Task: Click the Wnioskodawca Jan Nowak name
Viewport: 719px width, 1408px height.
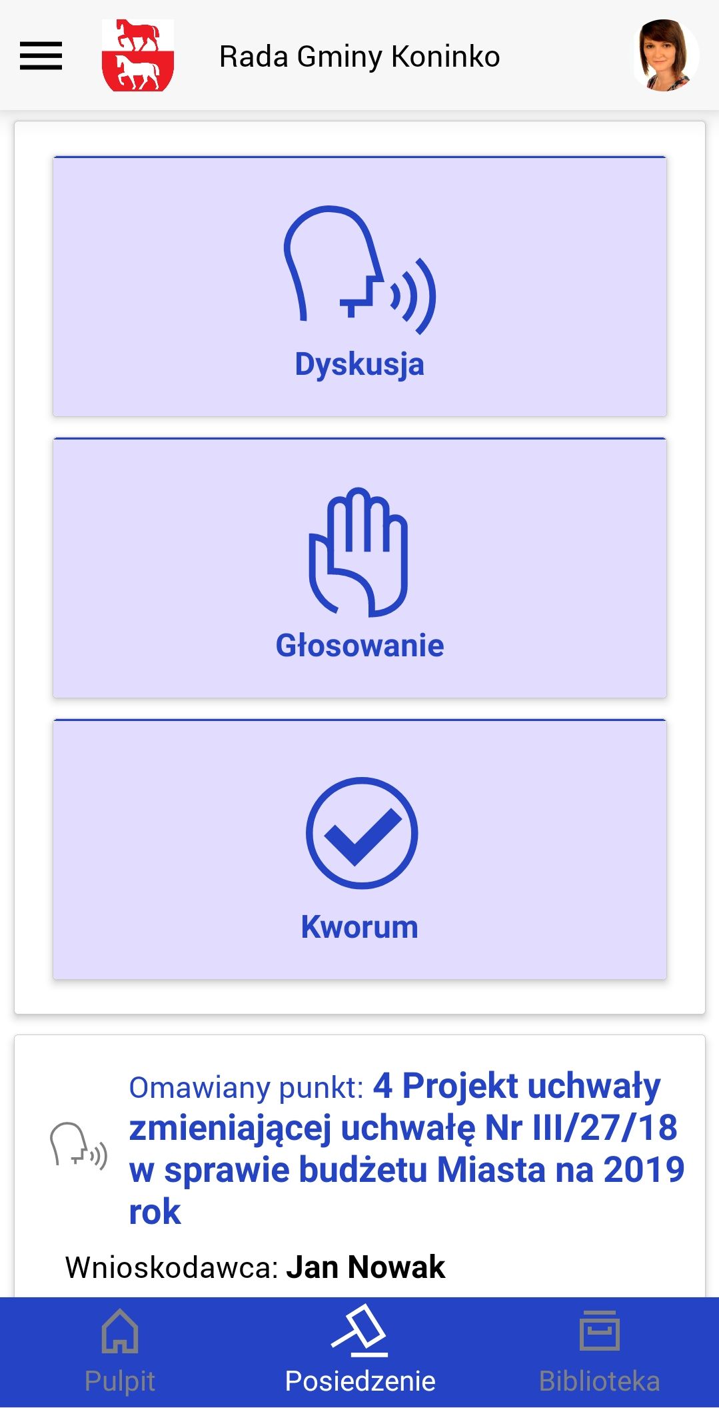Action: point(366,1267)
